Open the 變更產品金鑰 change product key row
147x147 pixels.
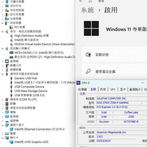click(114, 71)
